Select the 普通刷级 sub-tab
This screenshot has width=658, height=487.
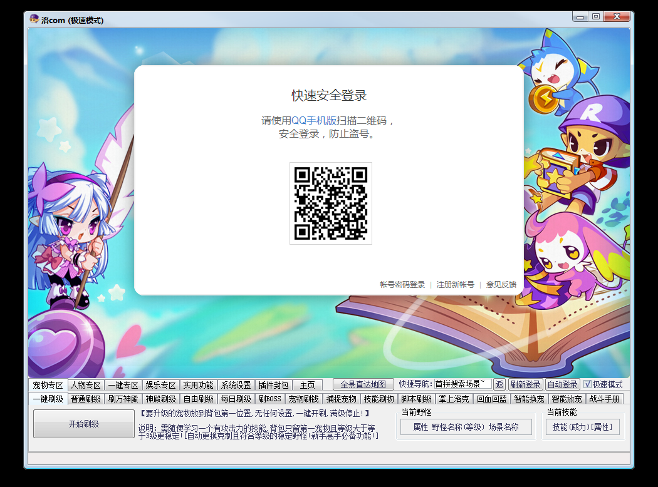[x=86, y=399]
